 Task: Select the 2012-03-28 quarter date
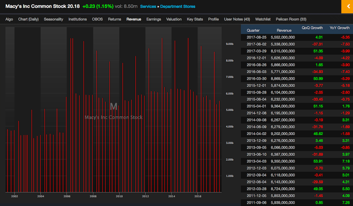click(257, 189)
